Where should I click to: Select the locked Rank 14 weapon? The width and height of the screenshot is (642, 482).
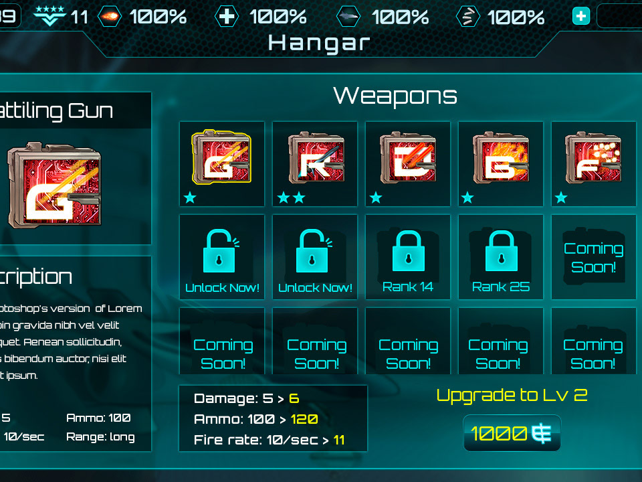click(408, 257)
